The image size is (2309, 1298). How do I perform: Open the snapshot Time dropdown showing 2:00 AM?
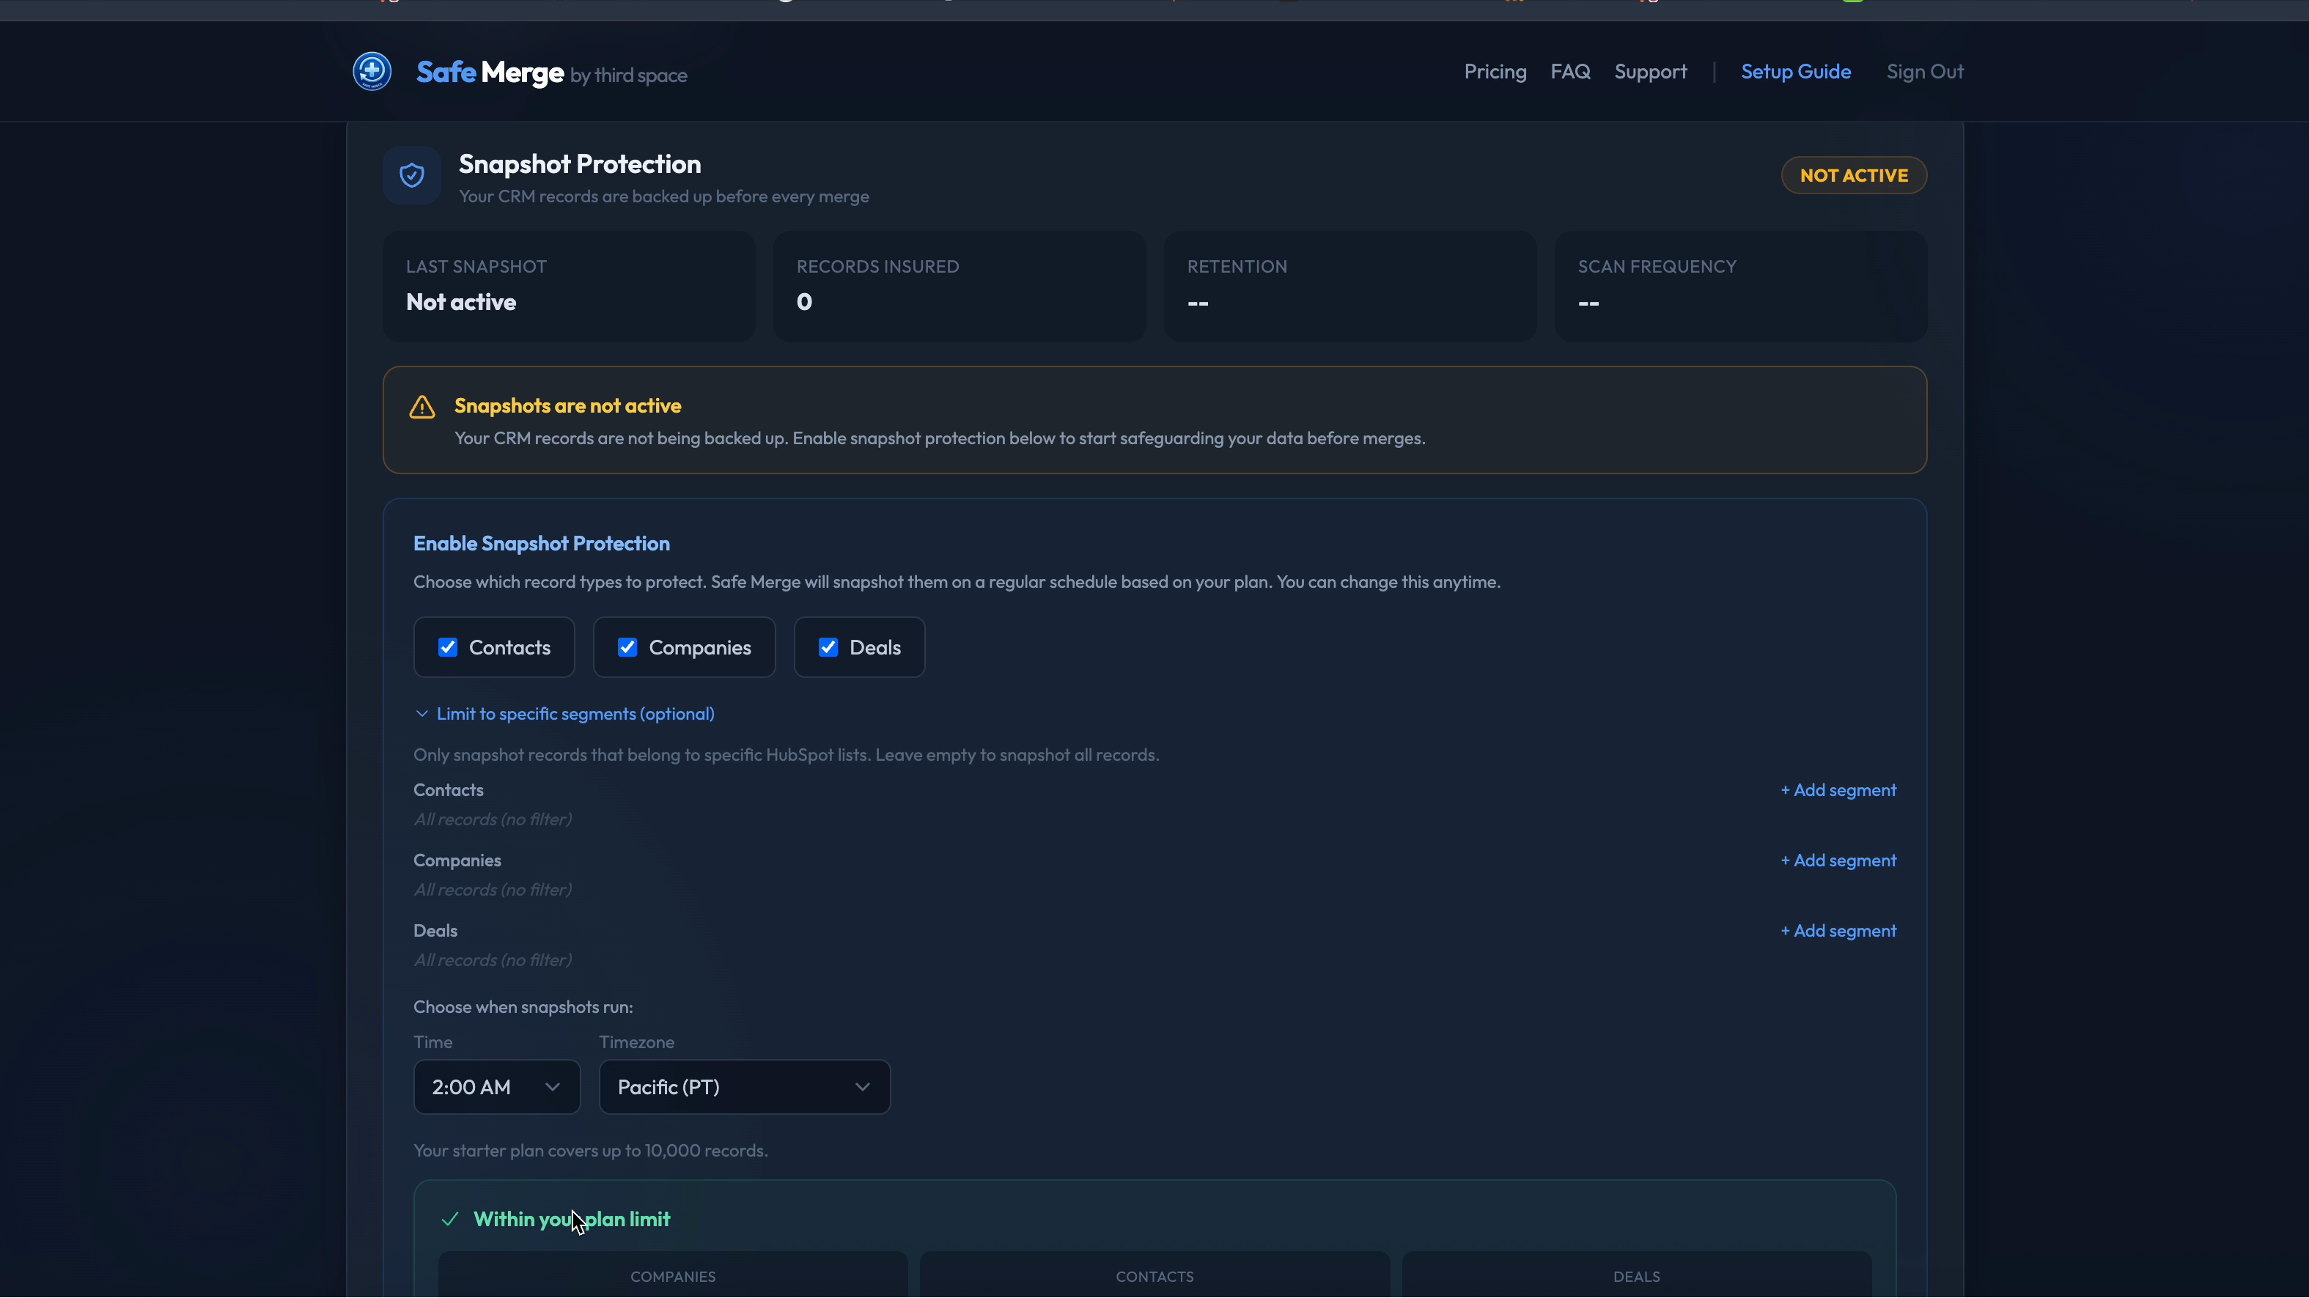point(496,1086)
